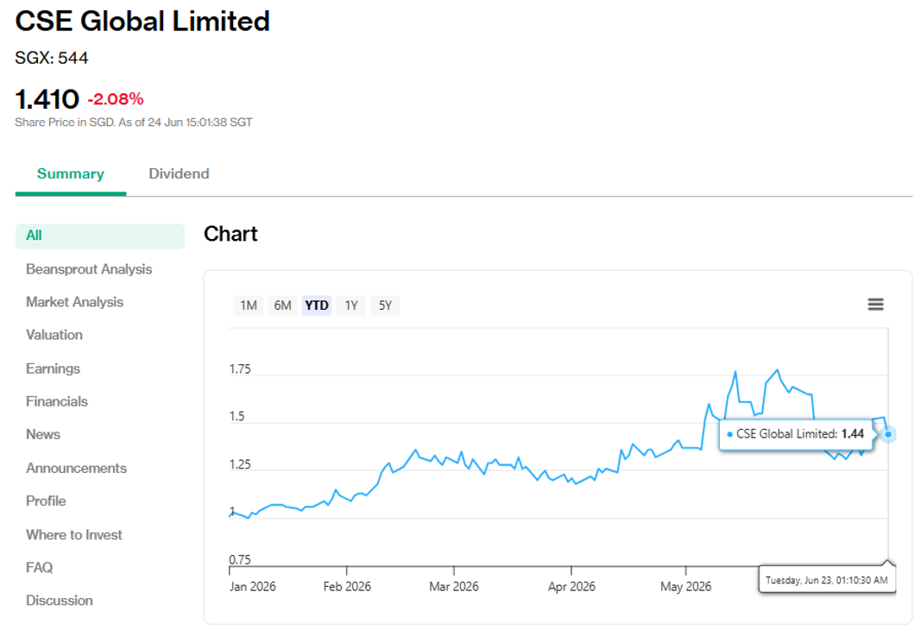Click the 'Share Price in SGD' timestamp line
The height and width of the screenshot is (636, 921).
point(133,123)
